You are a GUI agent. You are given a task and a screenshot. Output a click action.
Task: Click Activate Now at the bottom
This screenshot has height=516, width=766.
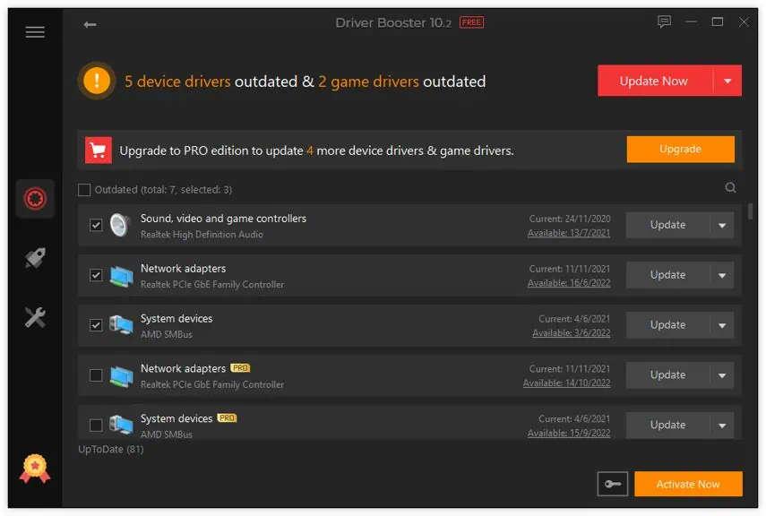(688, 484)
